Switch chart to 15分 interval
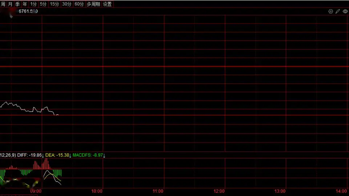Viewport: 349px width, 196px height. (x=54, y=4)
